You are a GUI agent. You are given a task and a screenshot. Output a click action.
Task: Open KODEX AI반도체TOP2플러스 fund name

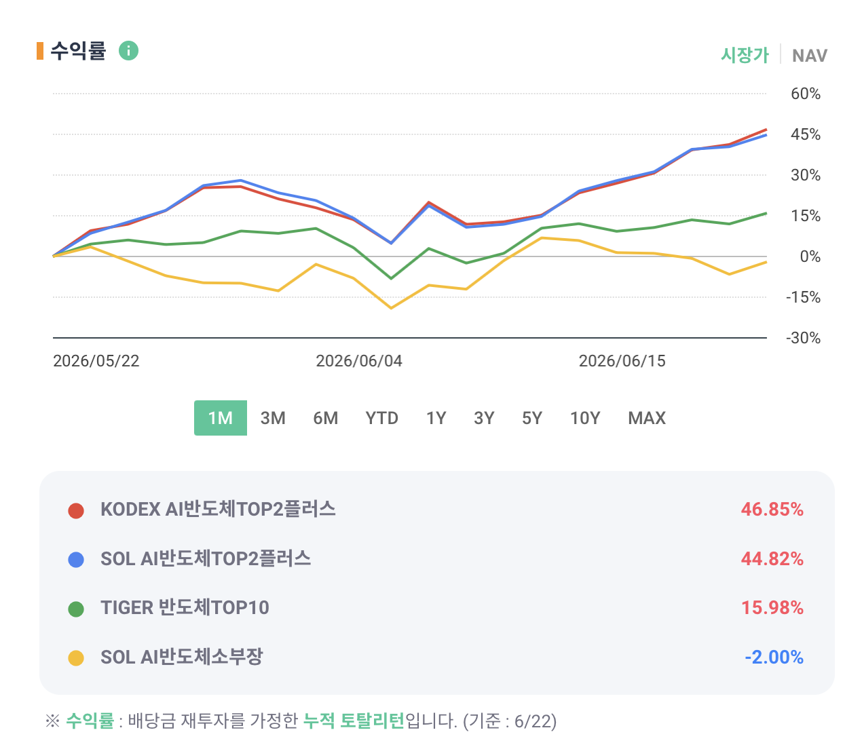coord(218,509)
